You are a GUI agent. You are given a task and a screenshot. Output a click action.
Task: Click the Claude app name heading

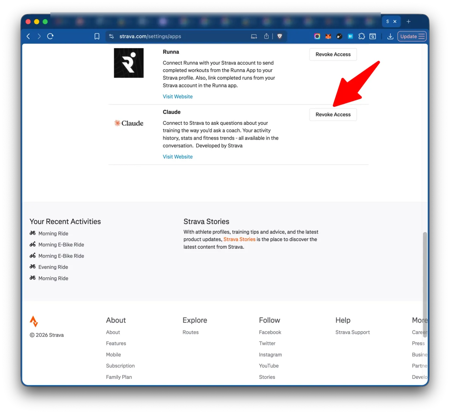pos(172,112)
